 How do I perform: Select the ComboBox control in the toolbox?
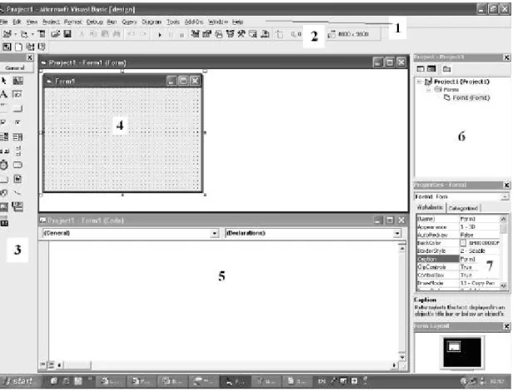click(x=4, y=136)
